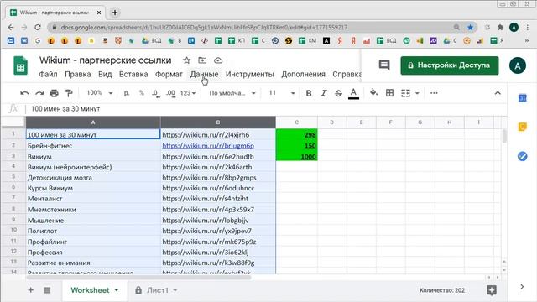Go back in browser
This screenshot has width=537, height=302.
click(11, 27)
